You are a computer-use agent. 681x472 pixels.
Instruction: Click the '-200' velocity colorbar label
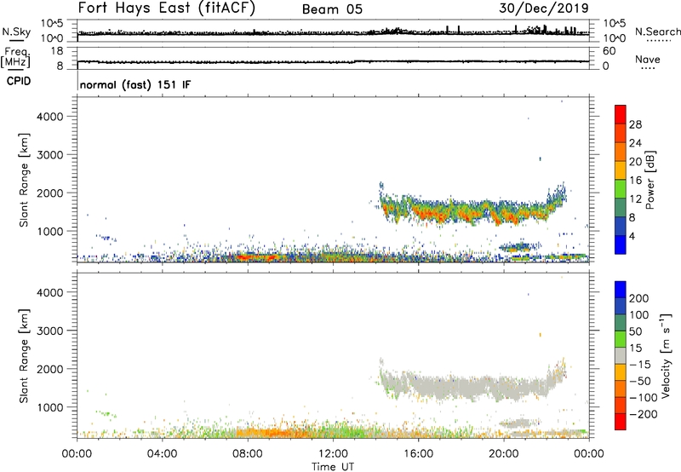point(644,414)
